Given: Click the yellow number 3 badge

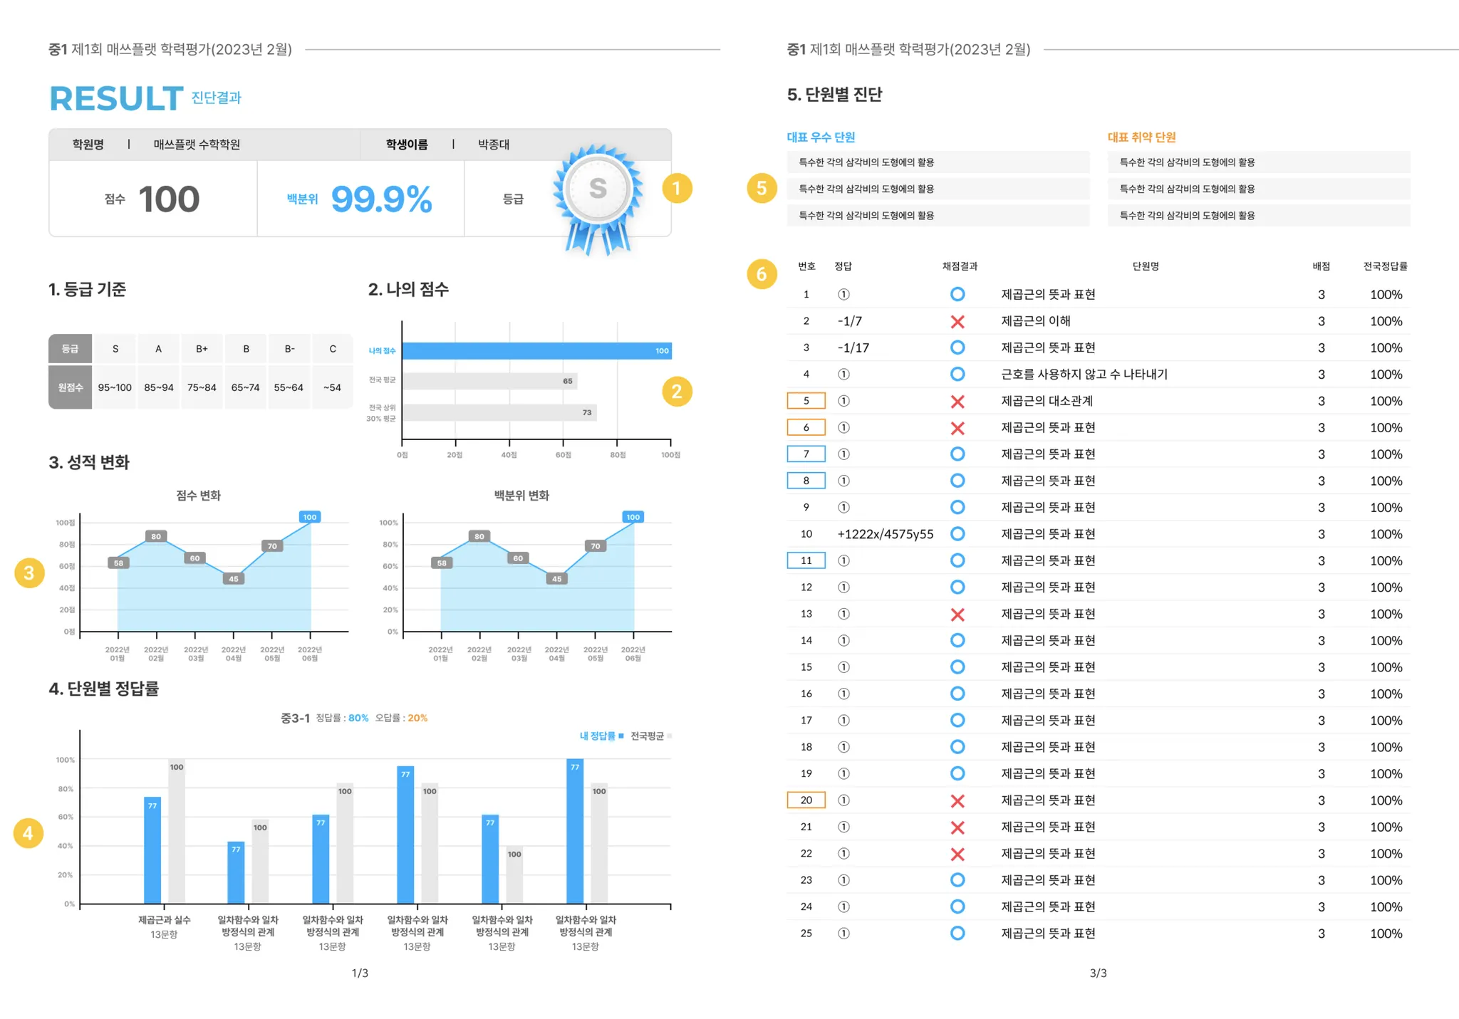Looking at the screenshot, I should pos(29,573).
